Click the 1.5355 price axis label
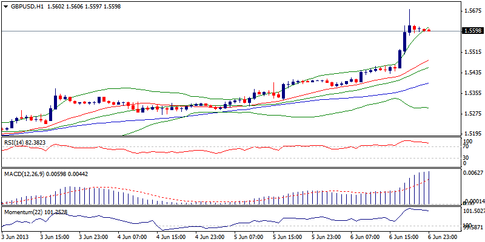Image resolution: width=485 pixels, height=242 pixels. tap(472, 93)
